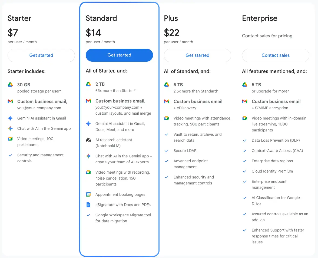Click the Docs icon beside eSignature with Docs and PDFs
318x258 pixels.
pyautogui.click(x=88, y=205)
